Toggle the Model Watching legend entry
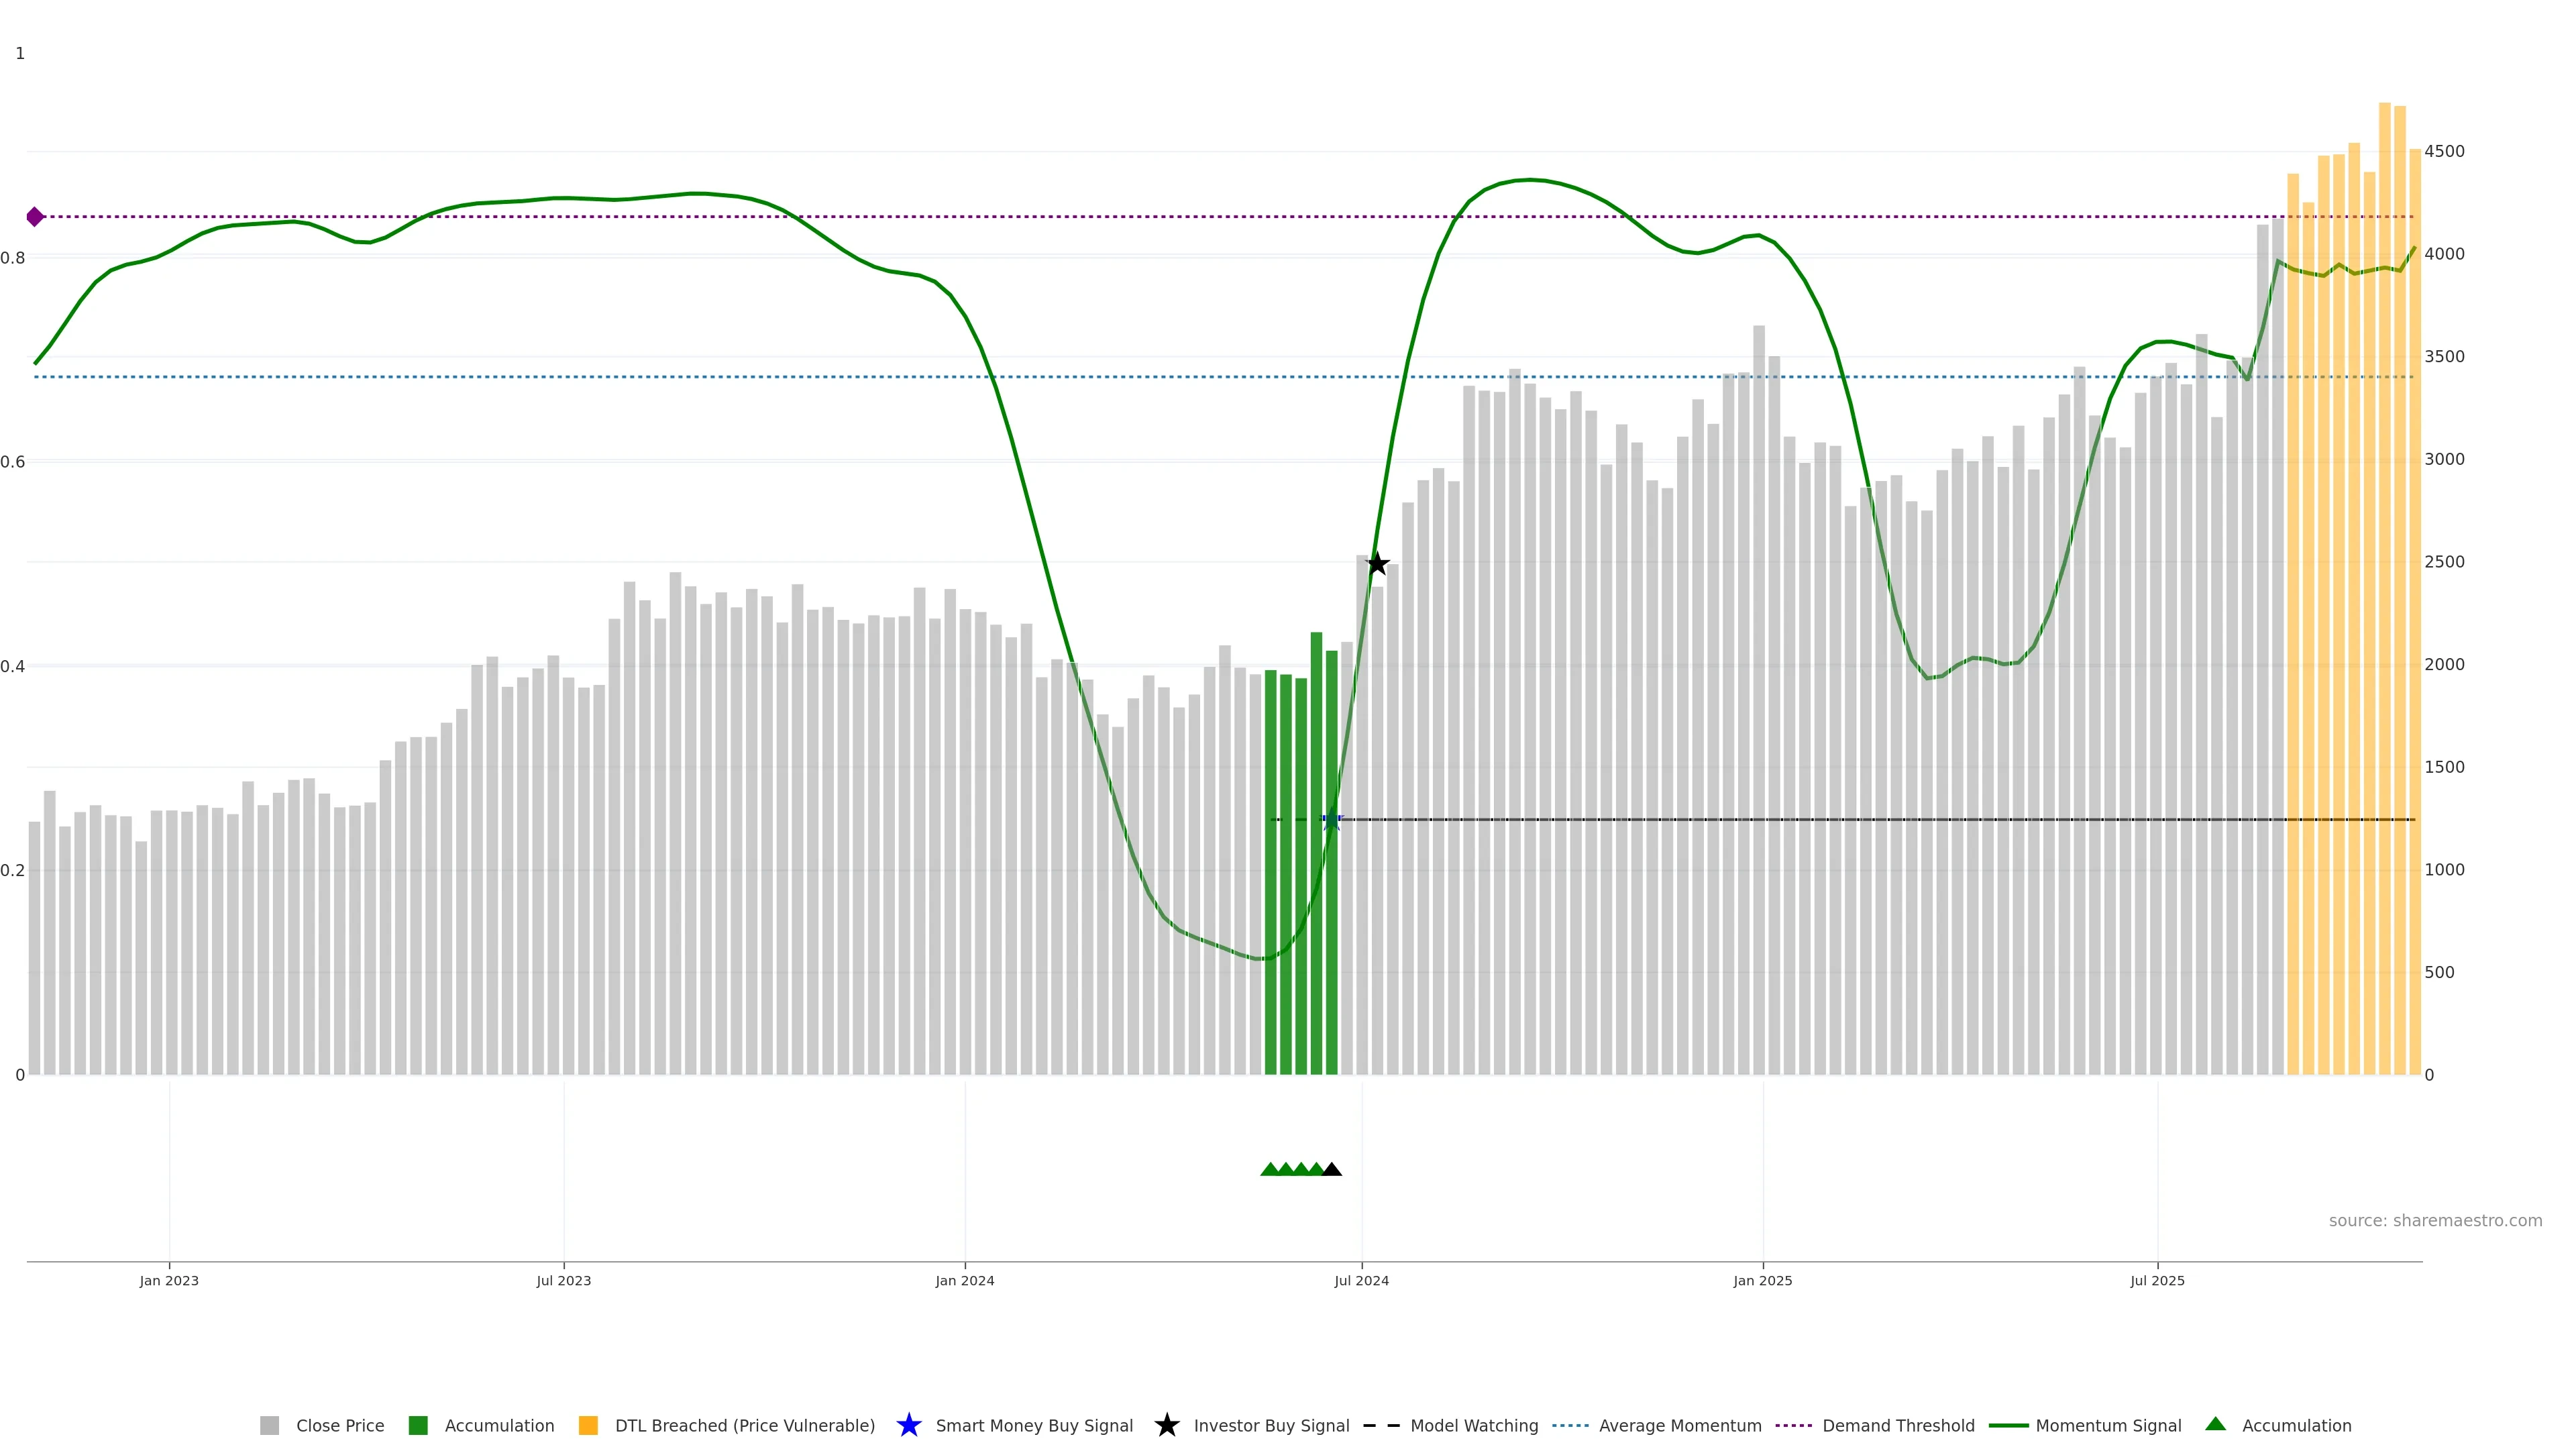 (x=1474, y=1425)
